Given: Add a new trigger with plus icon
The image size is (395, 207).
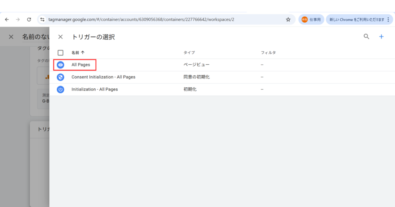Looking at the screenshot, I should [381, 37].
